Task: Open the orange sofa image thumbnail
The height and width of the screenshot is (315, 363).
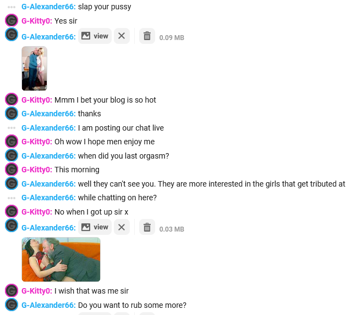Action: (x=61, y=260)
